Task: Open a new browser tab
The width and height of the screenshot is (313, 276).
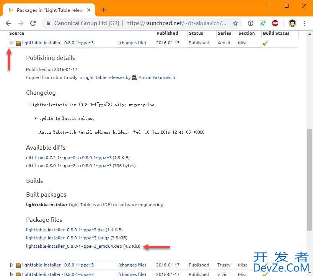Action: (103, 10)
